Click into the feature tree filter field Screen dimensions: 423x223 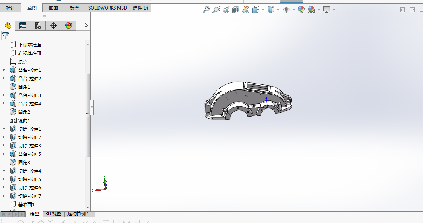[x=45, y=36]
